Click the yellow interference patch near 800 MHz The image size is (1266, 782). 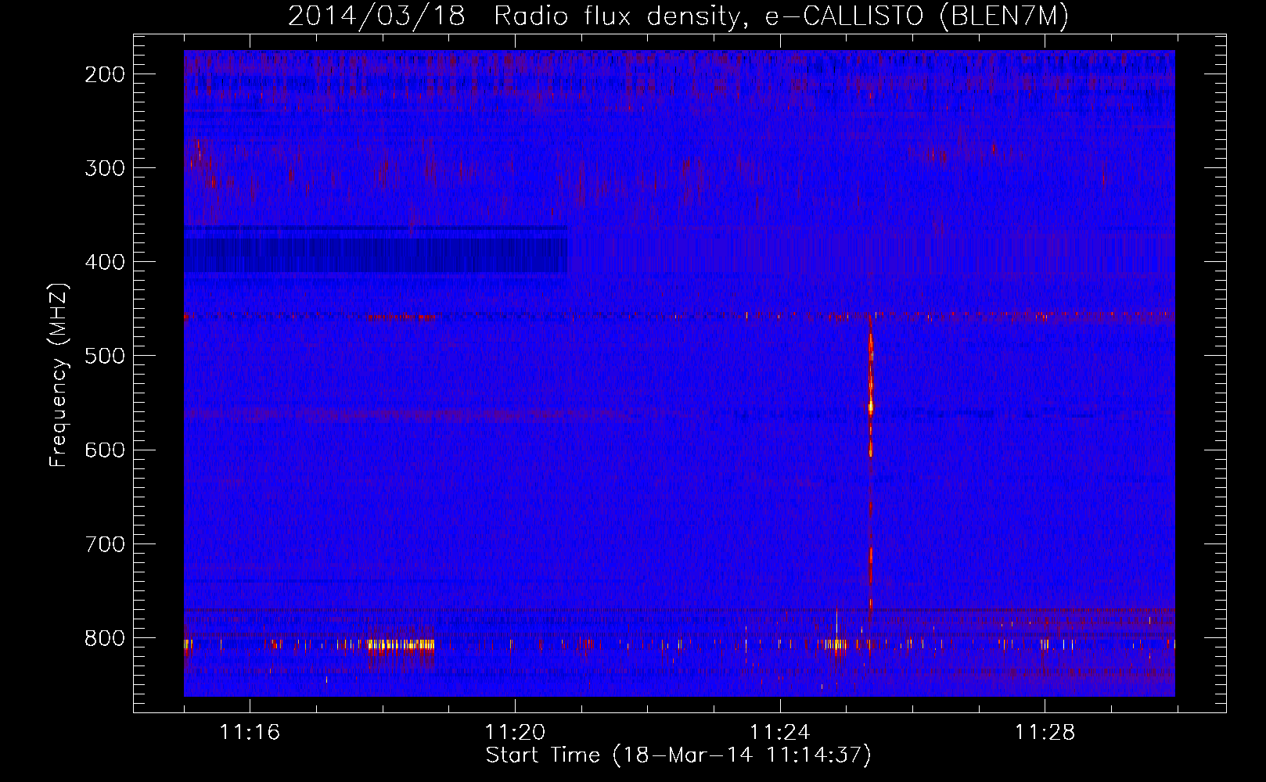(401, 645)
